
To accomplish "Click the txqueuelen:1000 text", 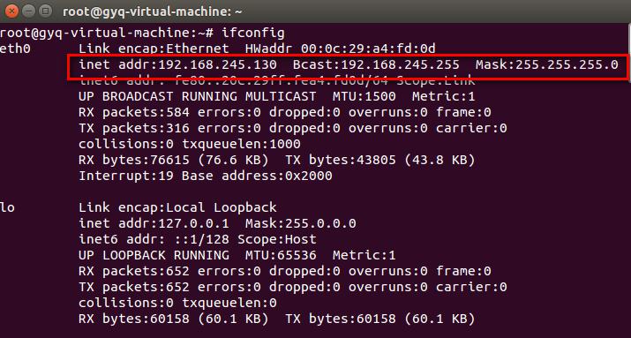I will pos(242,145).
